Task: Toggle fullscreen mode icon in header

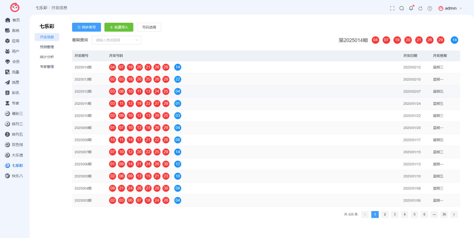Action: [392, 9]
